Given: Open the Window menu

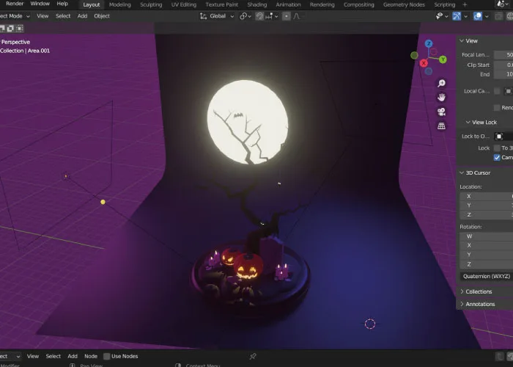Looking at the screenshot, I should point(40,4).
